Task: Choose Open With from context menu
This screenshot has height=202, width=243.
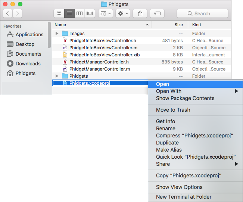Action: (196, 91)
